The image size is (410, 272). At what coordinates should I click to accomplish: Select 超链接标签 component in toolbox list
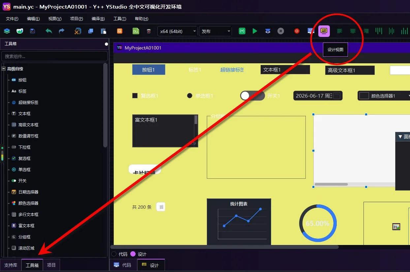pyautogui.click(x=28, y=102)
